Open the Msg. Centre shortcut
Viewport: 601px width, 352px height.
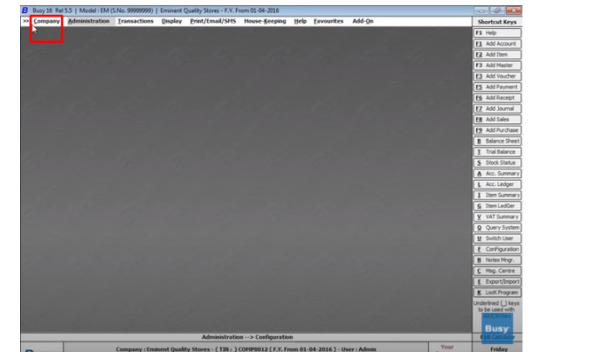click(x=497, y=271)
